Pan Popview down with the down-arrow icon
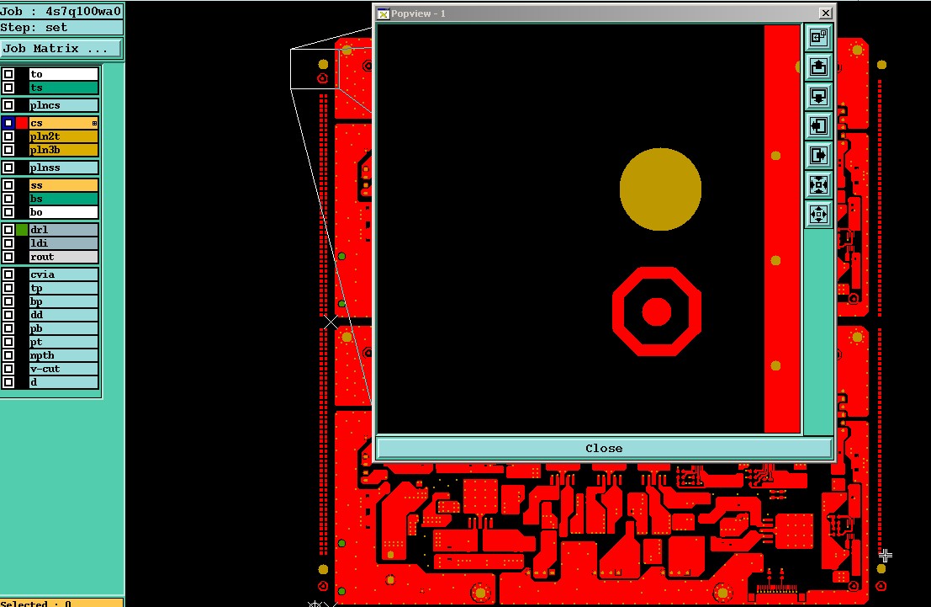 pos(818,96)
